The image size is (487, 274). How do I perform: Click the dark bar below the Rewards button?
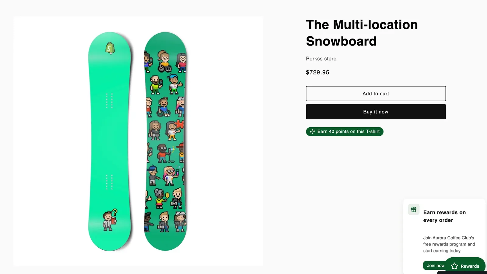click(x=462, y=272)
